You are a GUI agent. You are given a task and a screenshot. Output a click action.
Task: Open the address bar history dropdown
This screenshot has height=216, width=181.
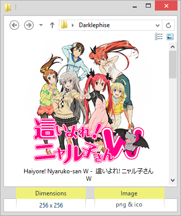tap(157, 26)
